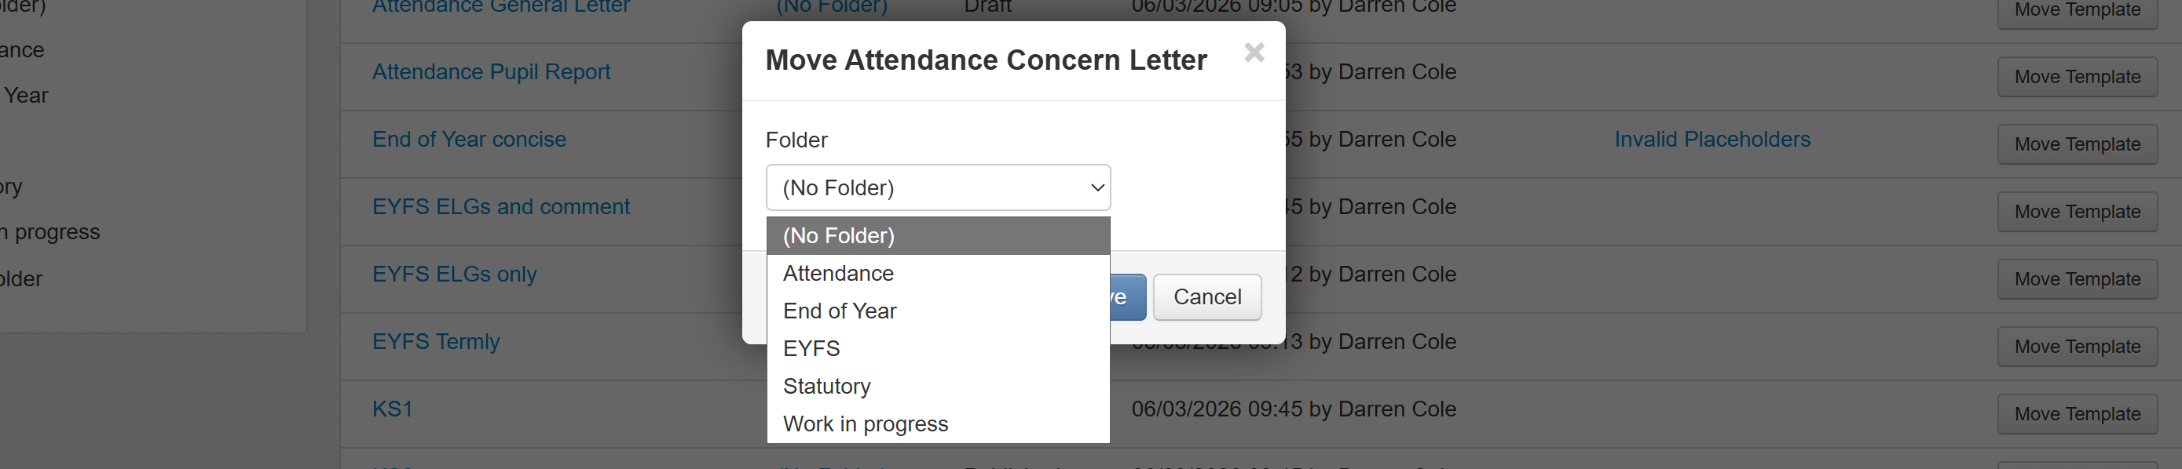The width and height of the screenshot is (2182, 469).
Task: Open the Folder dropdown showing (No Folder)
Action: 938,187
